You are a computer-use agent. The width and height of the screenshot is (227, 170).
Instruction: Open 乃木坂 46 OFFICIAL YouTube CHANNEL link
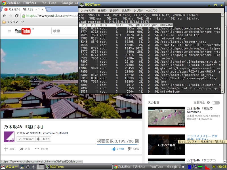click(42, 133)
